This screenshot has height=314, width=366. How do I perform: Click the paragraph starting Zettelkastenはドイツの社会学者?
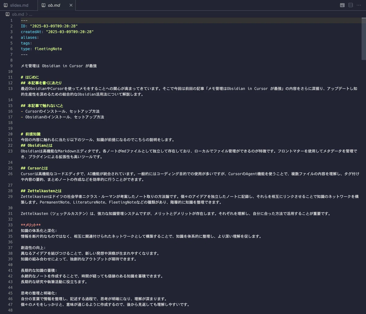(189, 199)
